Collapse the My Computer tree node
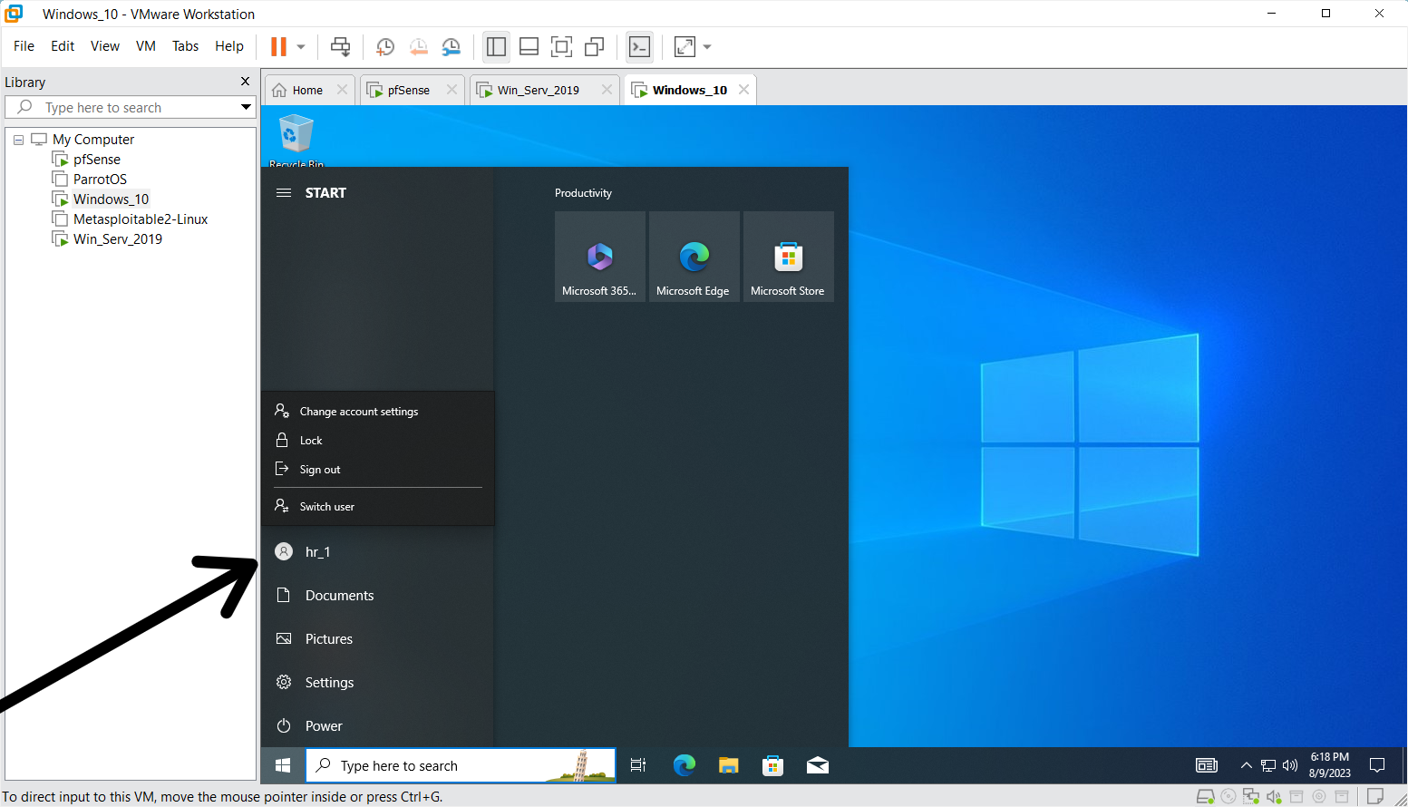 (18, 140)
